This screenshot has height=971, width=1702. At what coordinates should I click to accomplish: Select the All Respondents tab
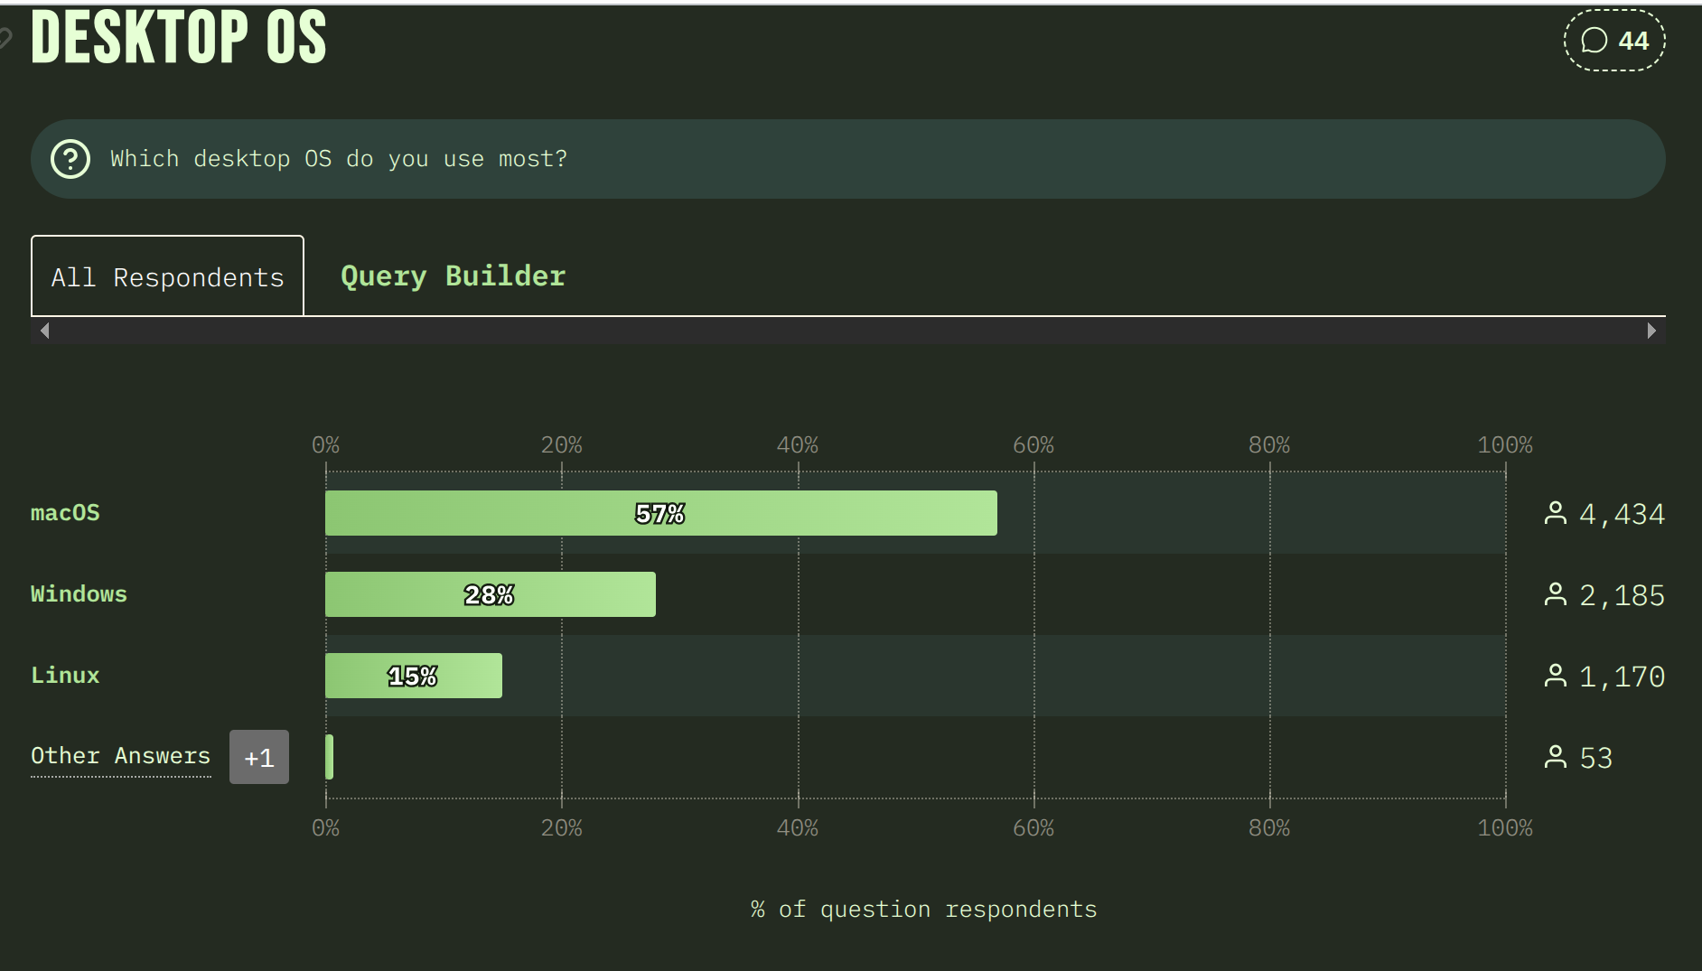click(167, 276)
